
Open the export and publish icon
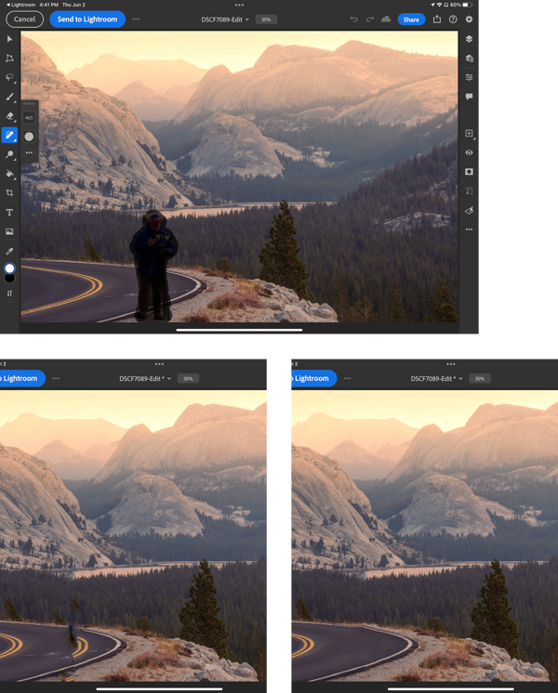tap(437, 19)
